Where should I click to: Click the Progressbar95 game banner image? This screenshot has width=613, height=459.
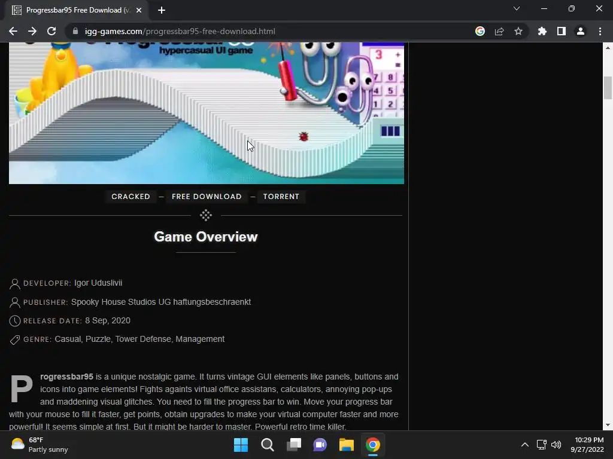pos(207,113)
